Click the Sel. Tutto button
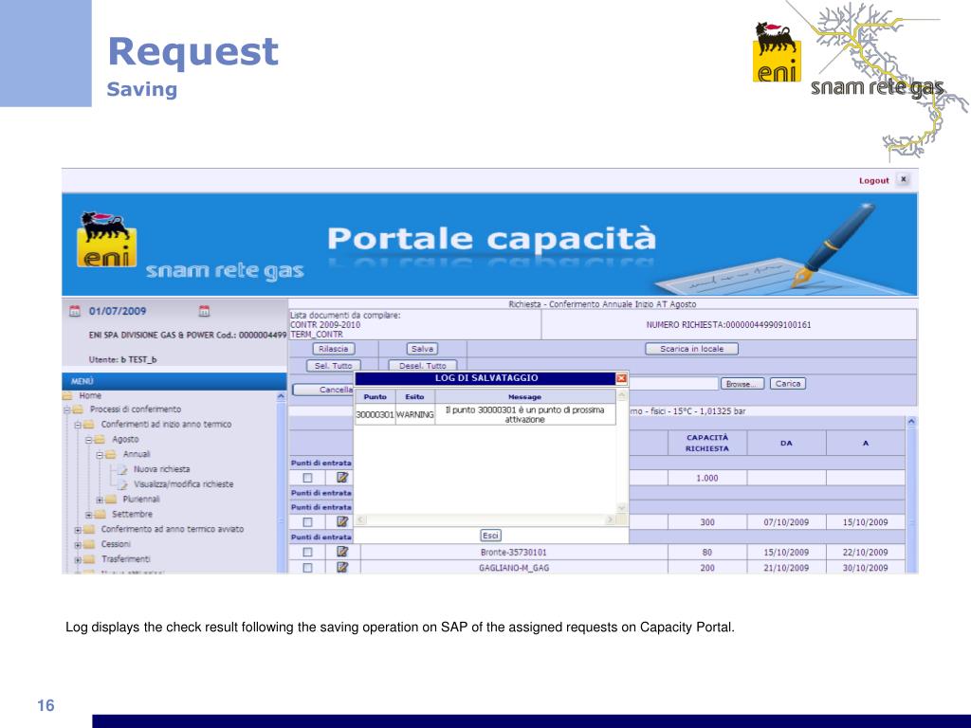This screenshot has height=728, width=971. tap(333, 365)
